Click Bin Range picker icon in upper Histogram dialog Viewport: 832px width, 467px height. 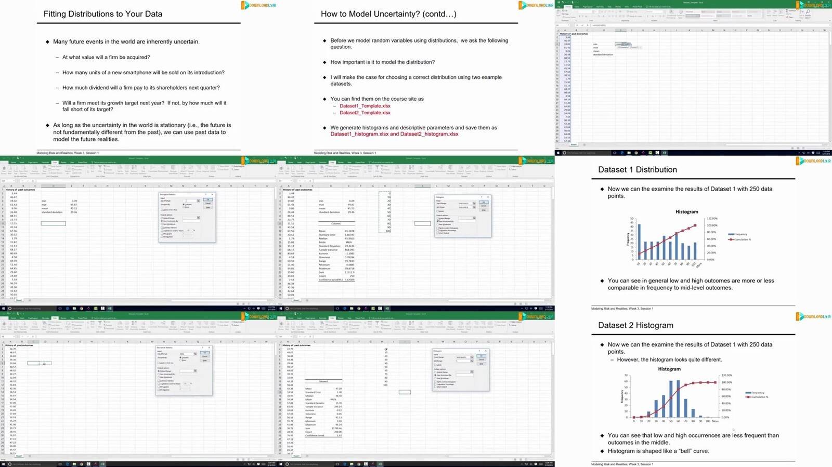pos(474,207)
